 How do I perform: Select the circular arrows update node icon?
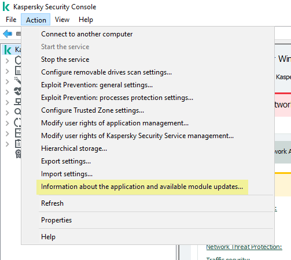tap(18, 122)
